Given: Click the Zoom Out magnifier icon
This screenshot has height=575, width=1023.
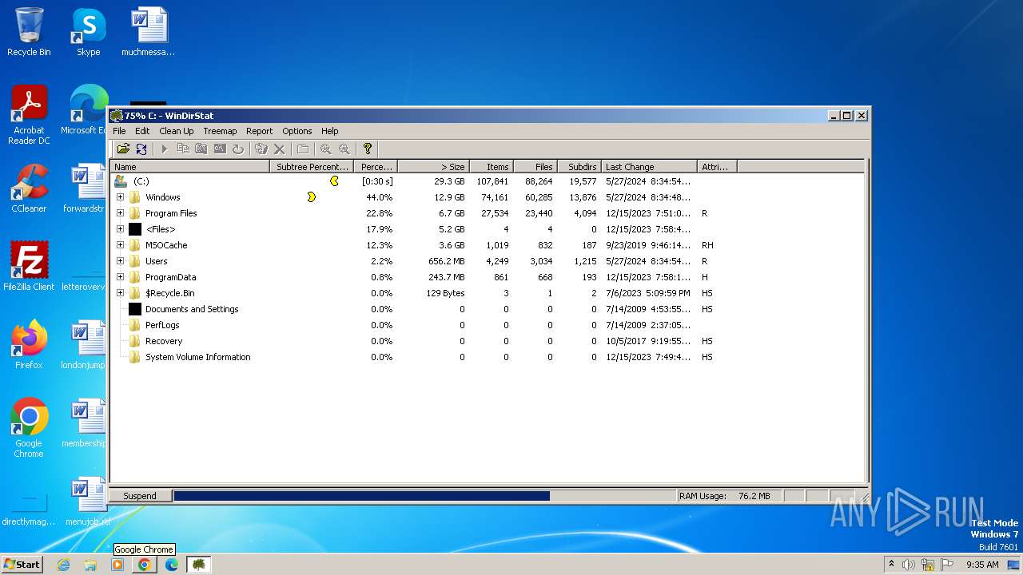Looking at the screenshot, I should [x=344, y=149].
